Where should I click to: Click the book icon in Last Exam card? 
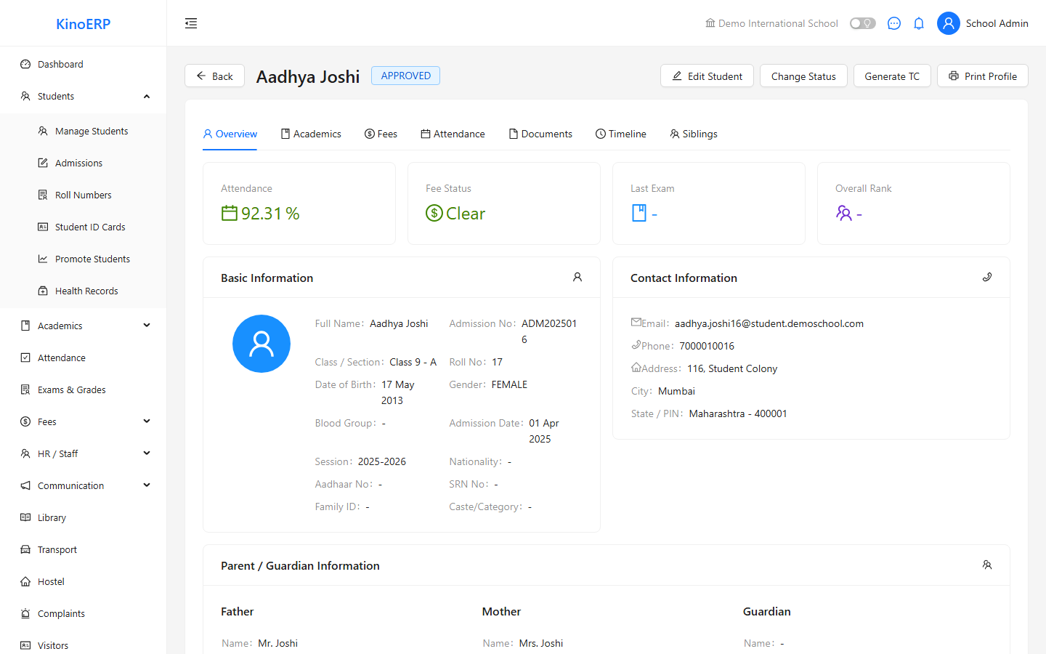tap(639, 213)
